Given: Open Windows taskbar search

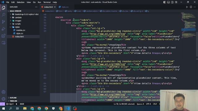Looking at the screenshot, I should tap(11, 109).
